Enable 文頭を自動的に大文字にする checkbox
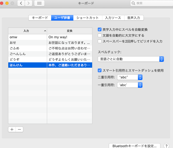This screenshot has height=148, width=173. 100,35
